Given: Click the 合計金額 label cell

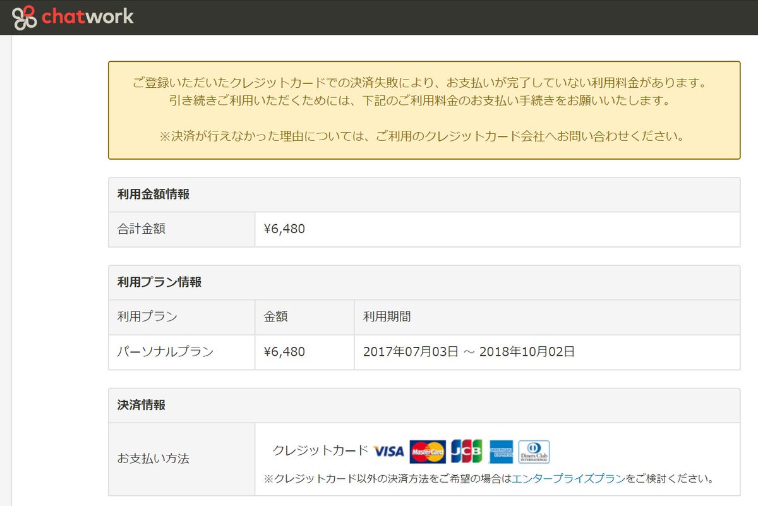Looking at the screenshot, I should tap(182, 229).
